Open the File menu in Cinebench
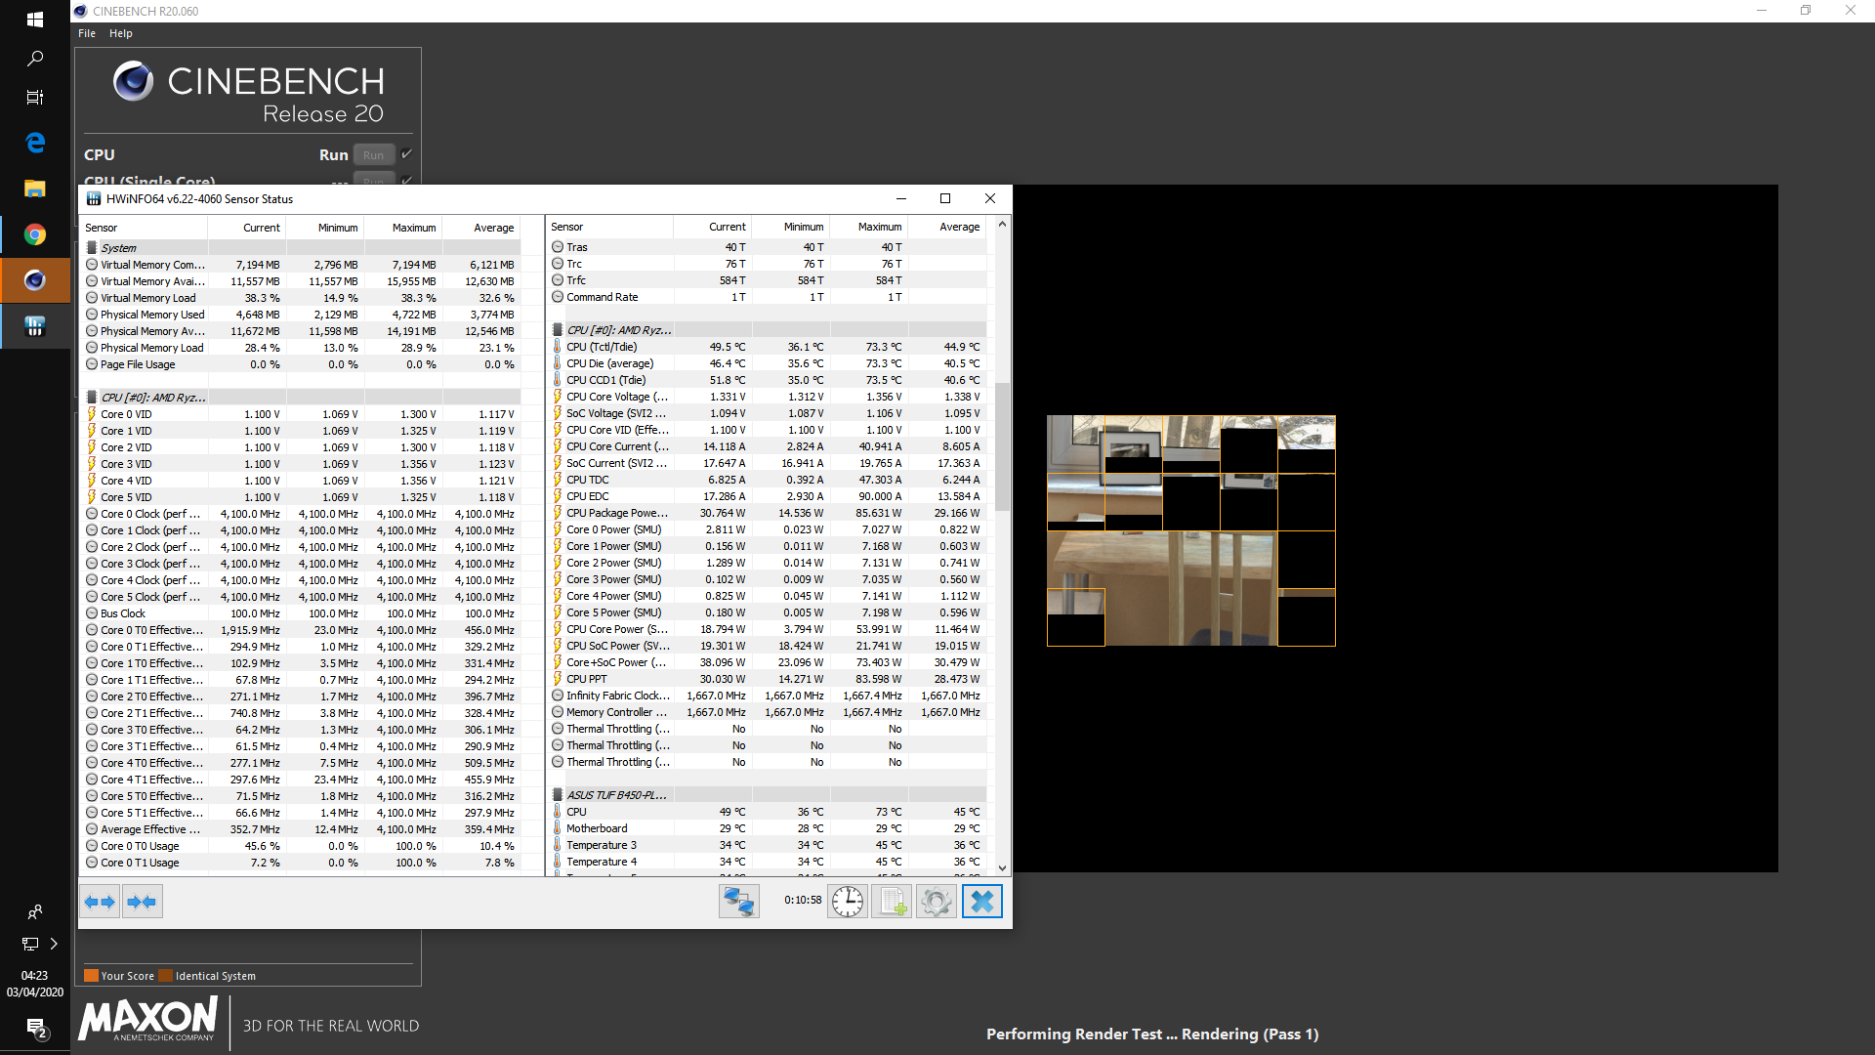1875x1055 pixels. coord(87,33)
